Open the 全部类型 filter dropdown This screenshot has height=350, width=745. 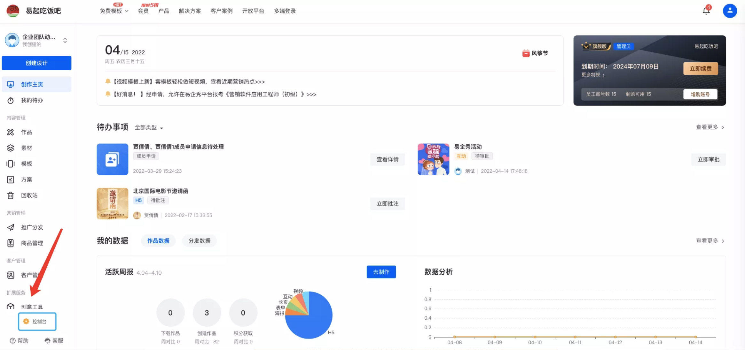[x=149, y=127]
